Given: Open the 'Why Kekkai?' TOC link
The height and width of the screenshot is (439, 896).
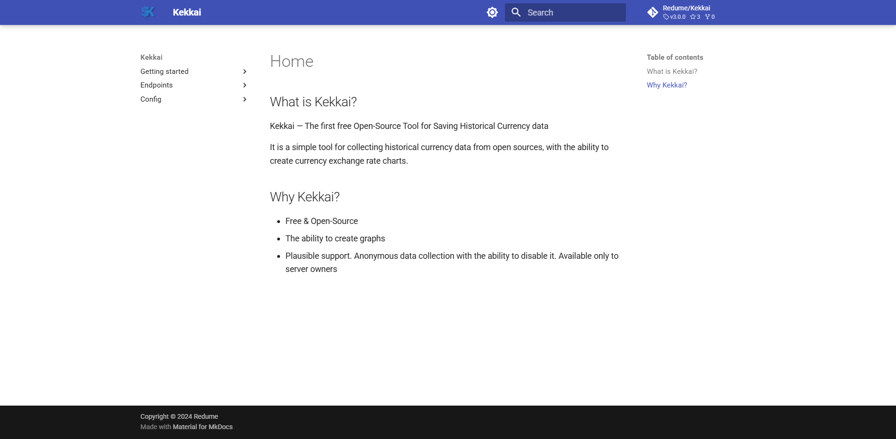Looking at the screenshot, I should (666, 85).
